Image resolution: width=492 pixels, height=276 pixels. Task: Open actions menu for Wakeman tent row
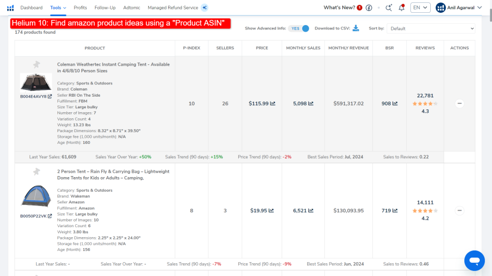pyautogui.click(x=459, y=210)
